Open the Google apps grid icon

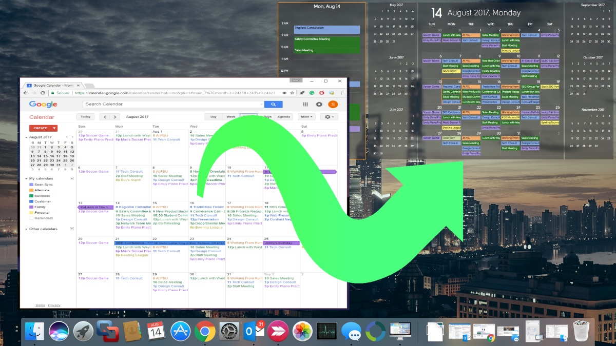[305, 104]
